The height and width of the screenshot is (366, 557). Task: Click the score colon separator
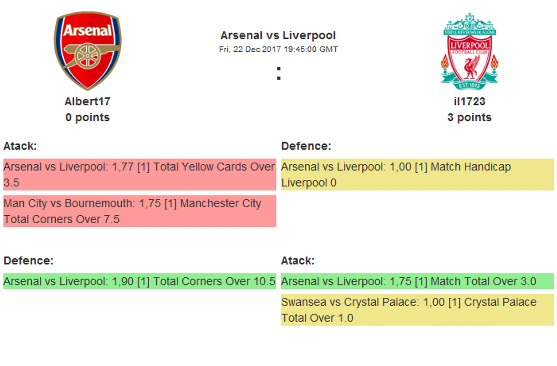point(279,73)
